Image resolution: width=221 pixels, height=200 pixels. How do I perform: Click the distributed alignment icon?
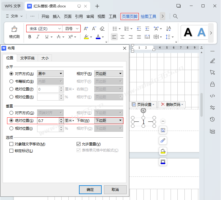147,37
